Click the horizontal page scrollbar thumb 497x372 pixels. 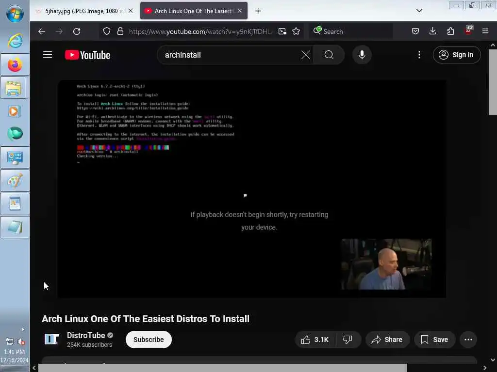222,368
